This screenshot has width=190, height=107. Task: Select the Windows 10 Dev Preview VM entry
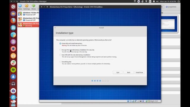[28, 14]
